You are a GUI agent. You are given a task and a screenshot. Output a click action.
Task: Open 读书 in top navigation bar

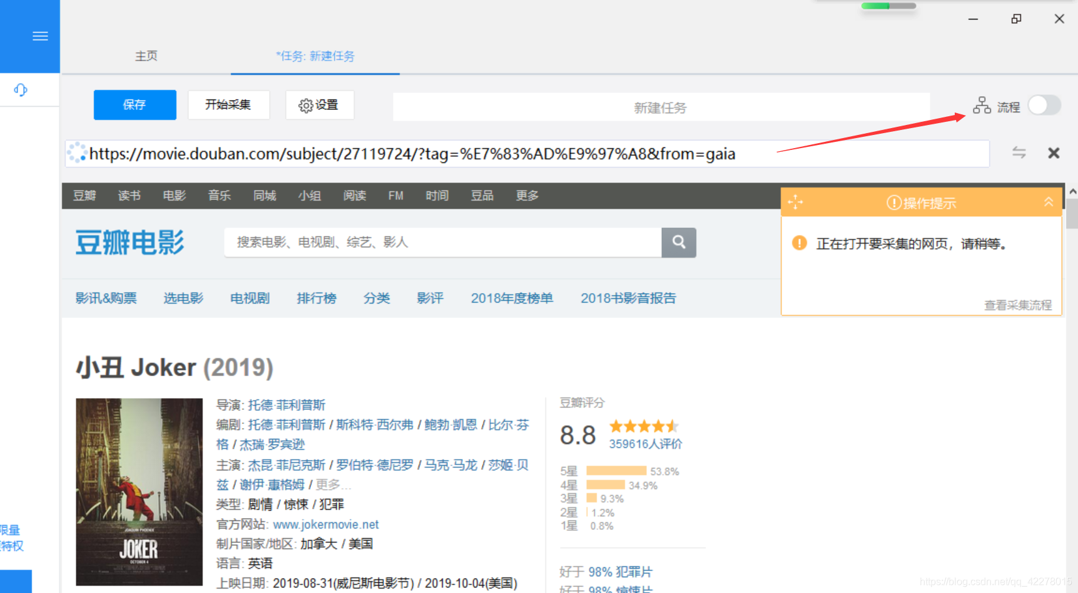pos(130,196)
